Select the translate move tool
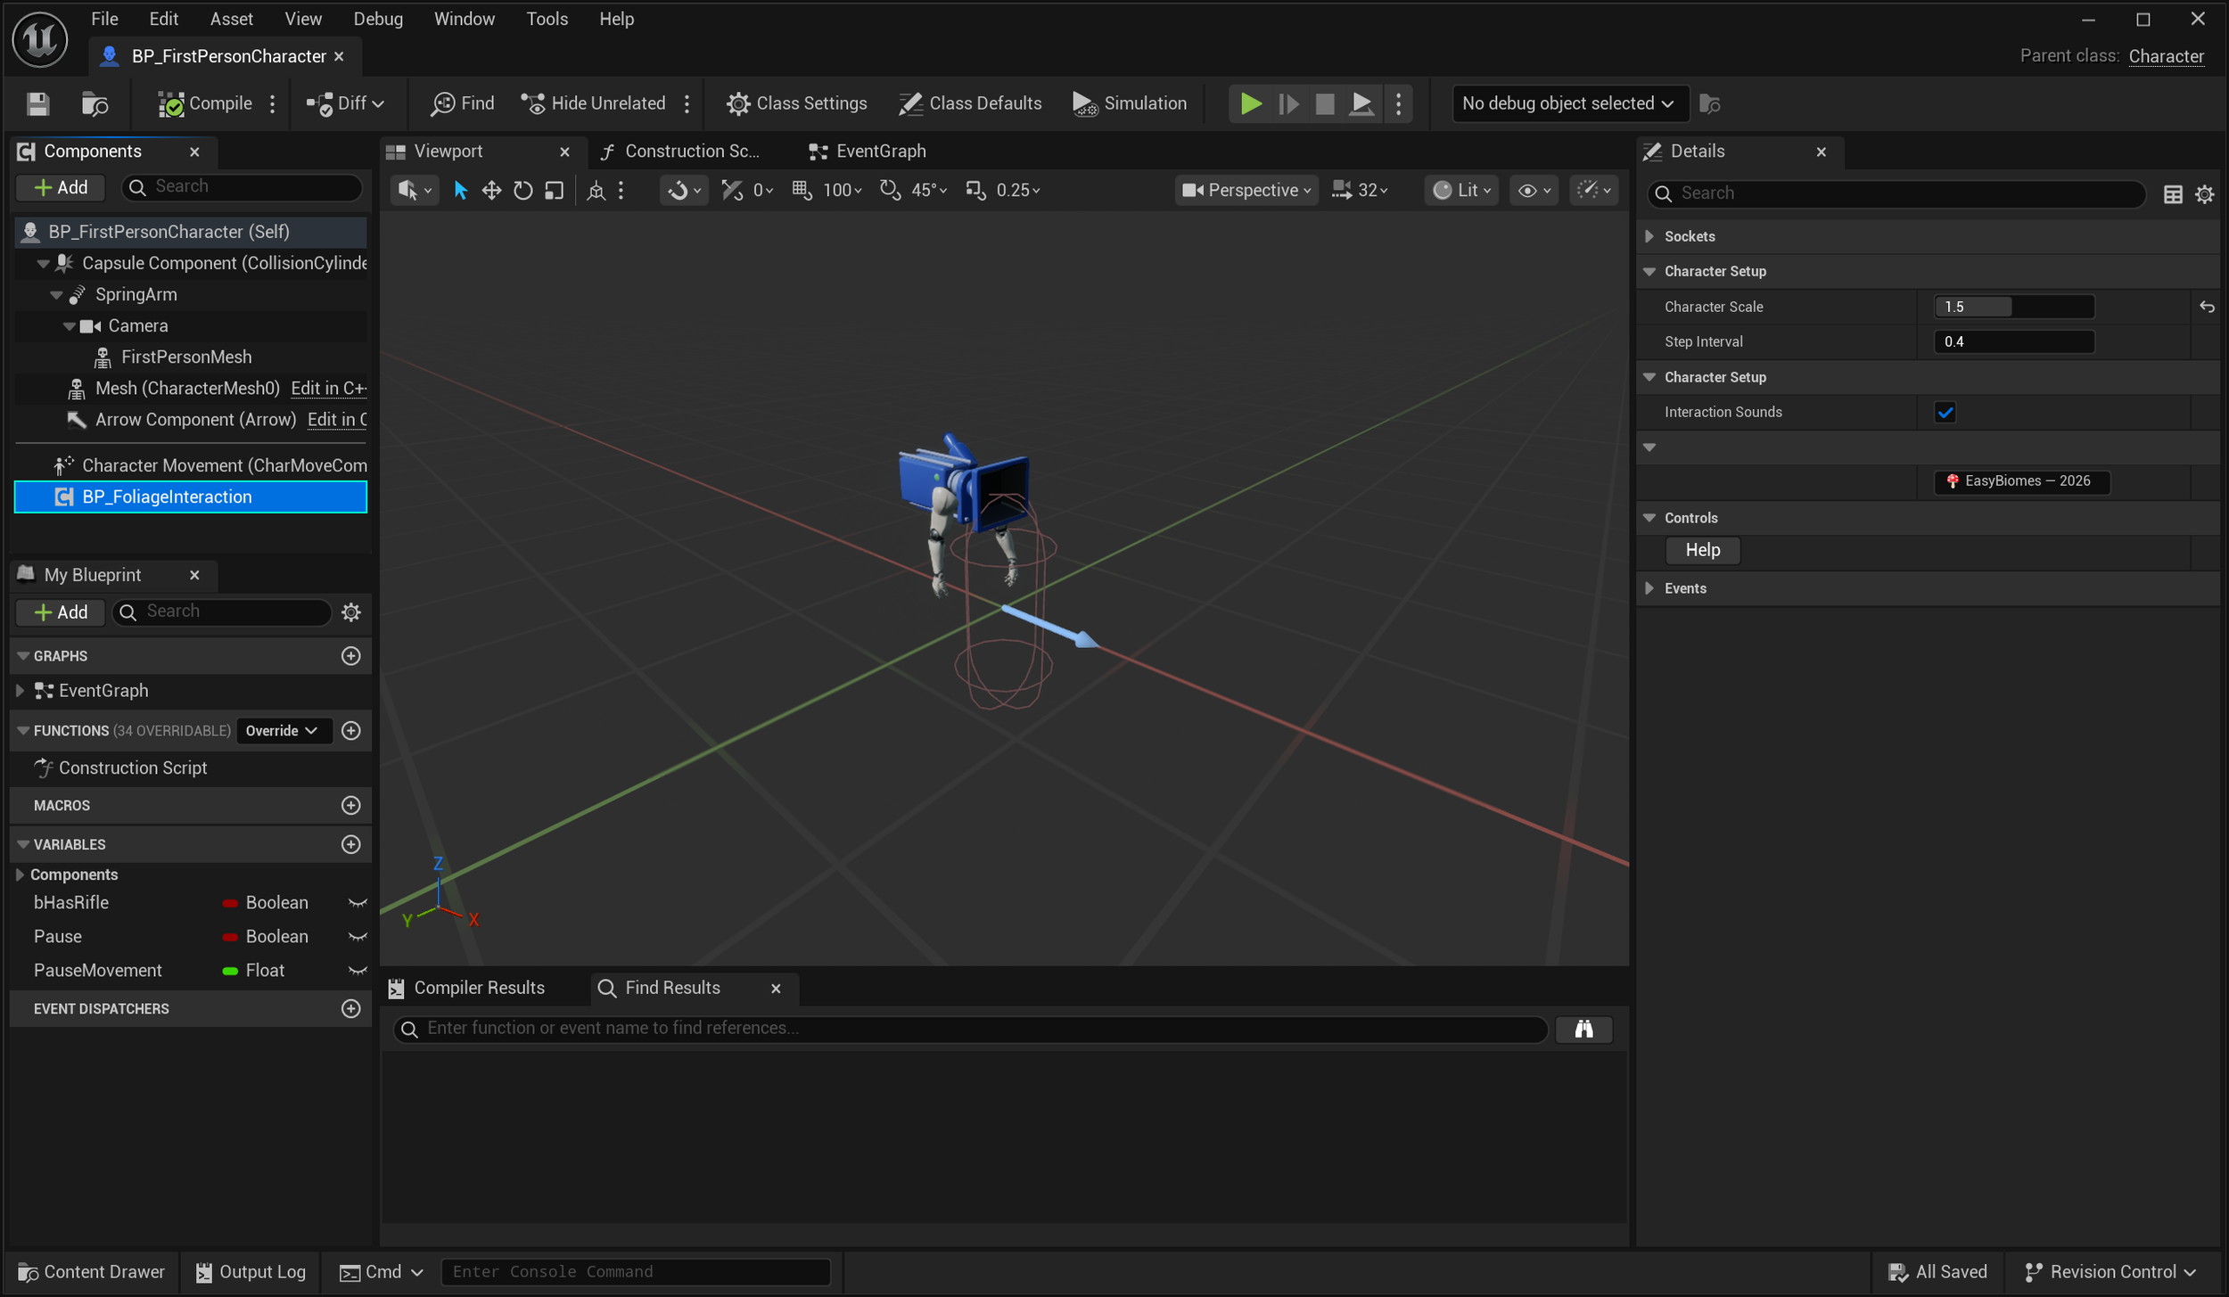The width and height of the screenshot is (2229, 1297). pos(491,190)
